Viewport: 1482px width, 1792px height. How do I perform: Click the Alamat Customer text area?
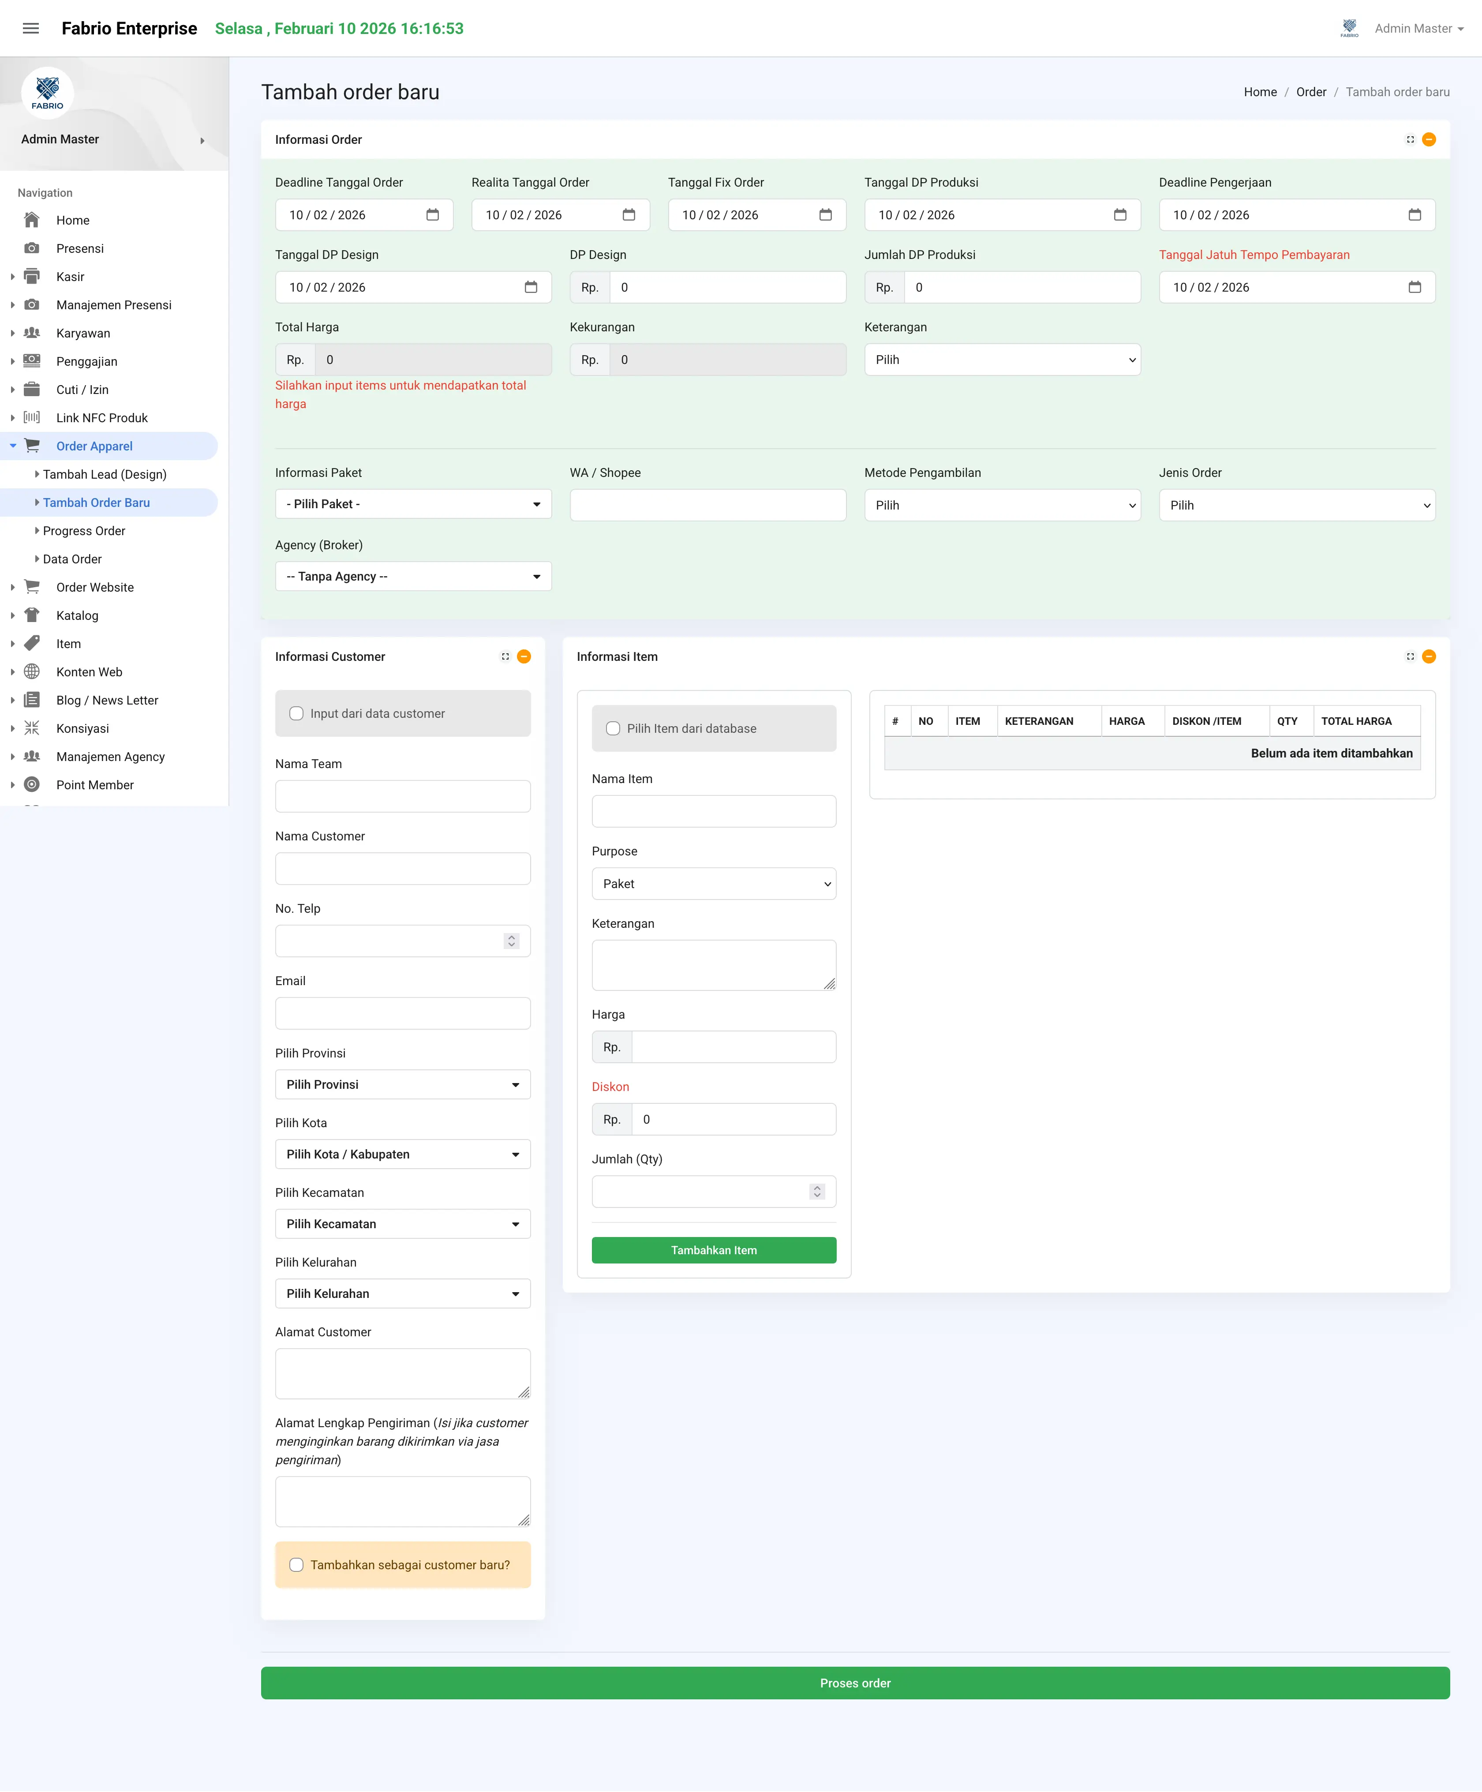point(403,1373)
